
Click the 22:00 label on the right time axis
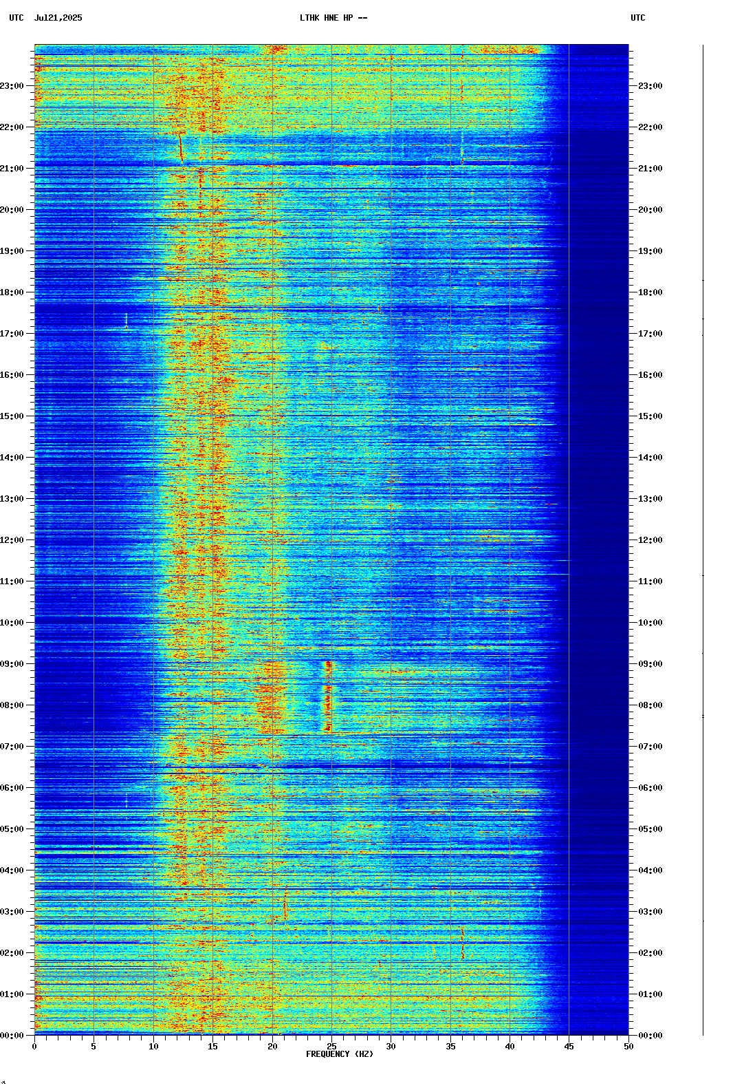click(650, 127)
